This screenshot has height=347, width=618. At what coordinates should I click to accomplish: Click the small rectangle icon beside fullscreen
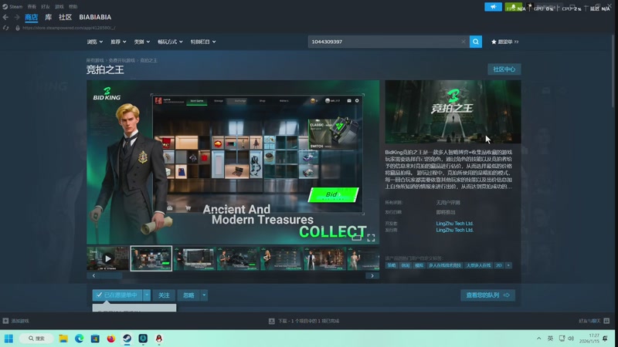click(357, 238)
